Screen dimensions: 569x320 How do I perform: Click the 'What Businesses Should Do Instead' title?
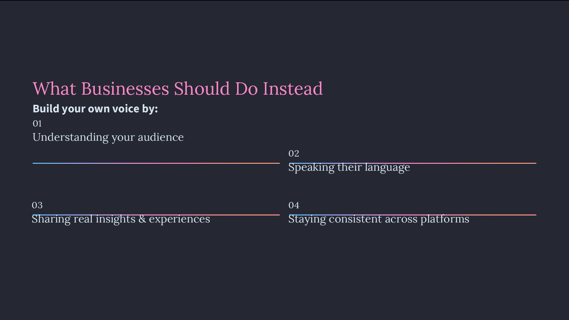click(178, 89)
